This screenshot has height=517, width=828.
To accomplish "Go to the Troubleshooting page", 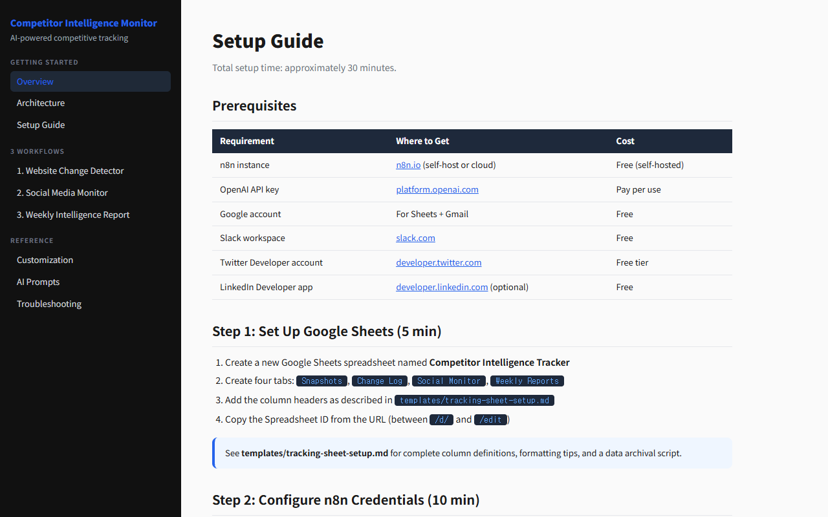I will click(49, 304).
